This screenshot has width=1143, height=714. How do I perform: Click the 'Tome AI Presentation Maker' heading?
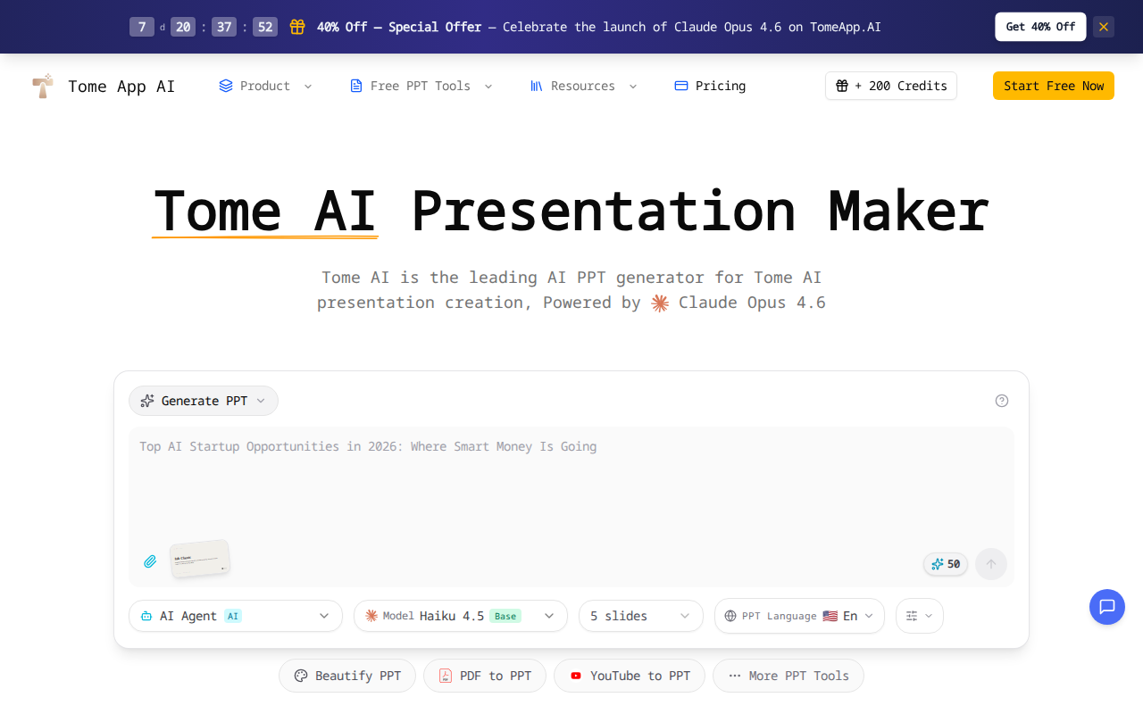click(571, 212)
